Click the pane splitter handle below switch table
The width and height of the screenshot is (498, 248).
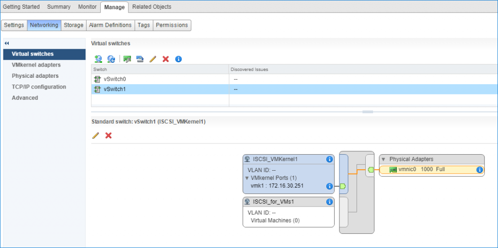point(368,112)
